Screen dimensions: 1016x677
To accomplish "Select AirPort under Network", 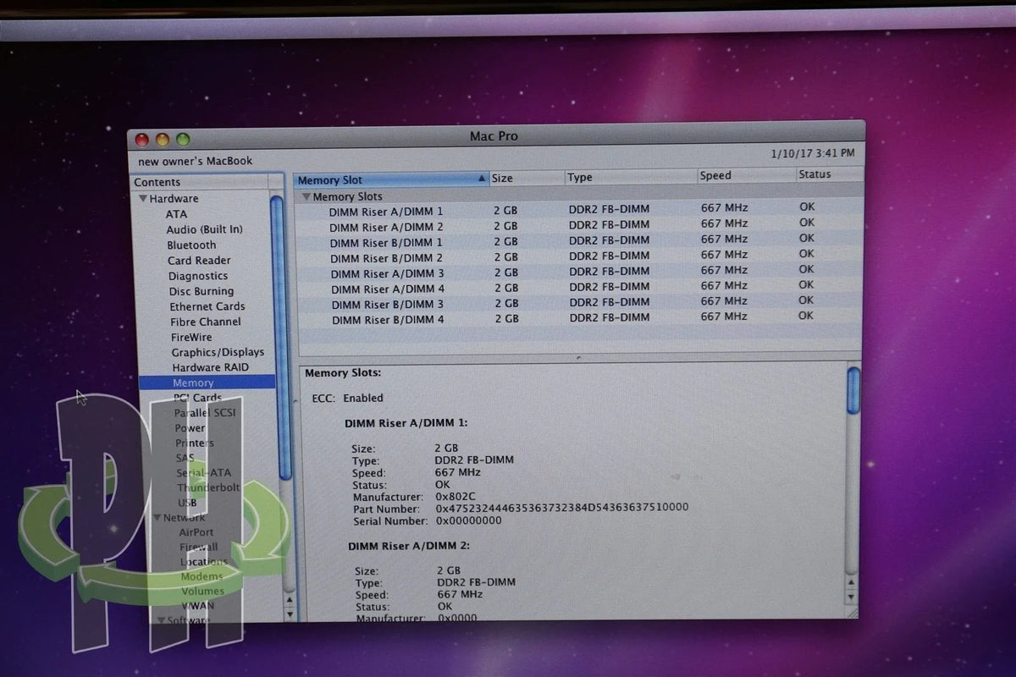I will click(196, 532).
